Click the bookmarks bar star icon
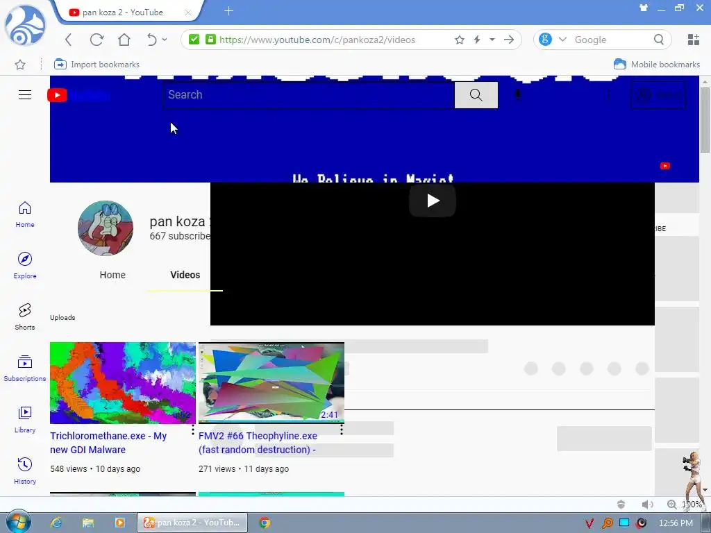 click(20, 65)
